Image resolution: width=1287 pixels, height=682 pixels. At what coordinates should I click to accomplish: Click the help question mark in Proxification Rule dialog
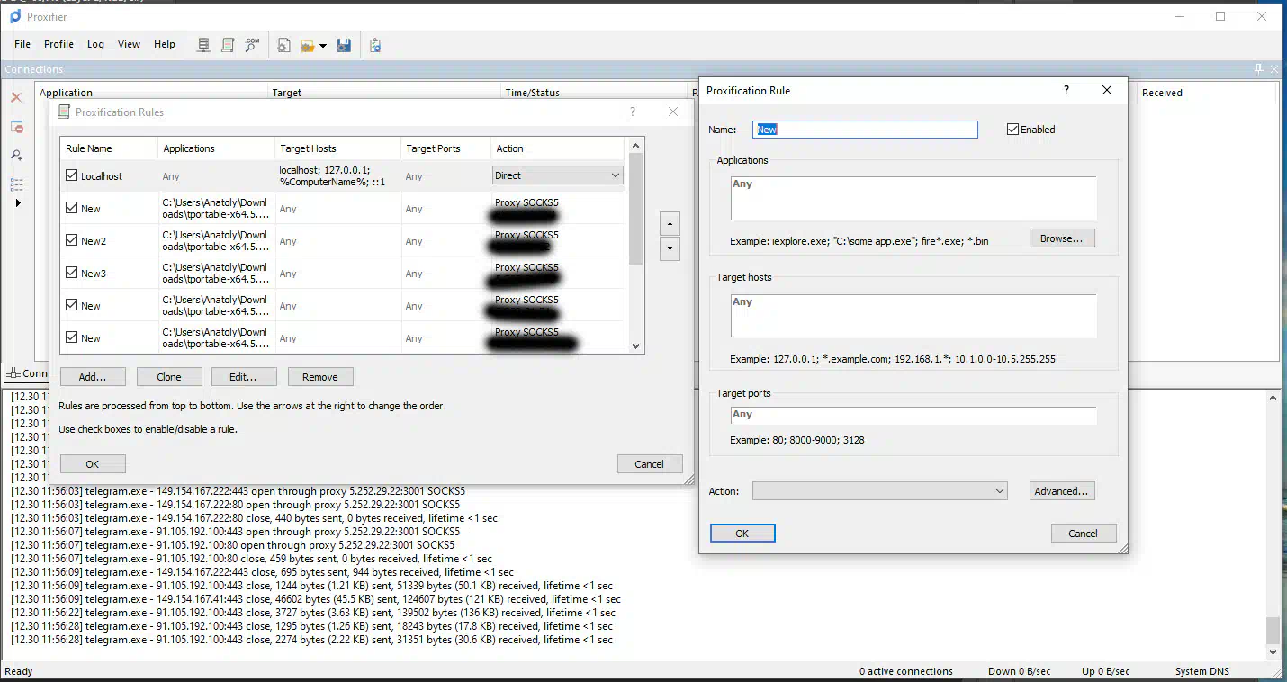(x=1066, y=90)
